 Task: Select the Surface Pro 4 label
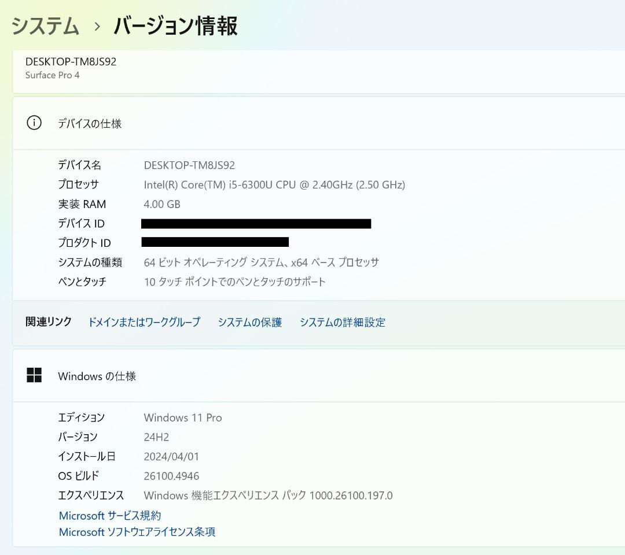coord(53,75)
